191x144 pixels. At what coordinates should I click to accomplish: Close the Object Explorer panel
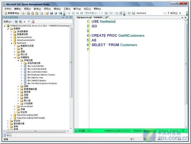[x=71, y=17]
